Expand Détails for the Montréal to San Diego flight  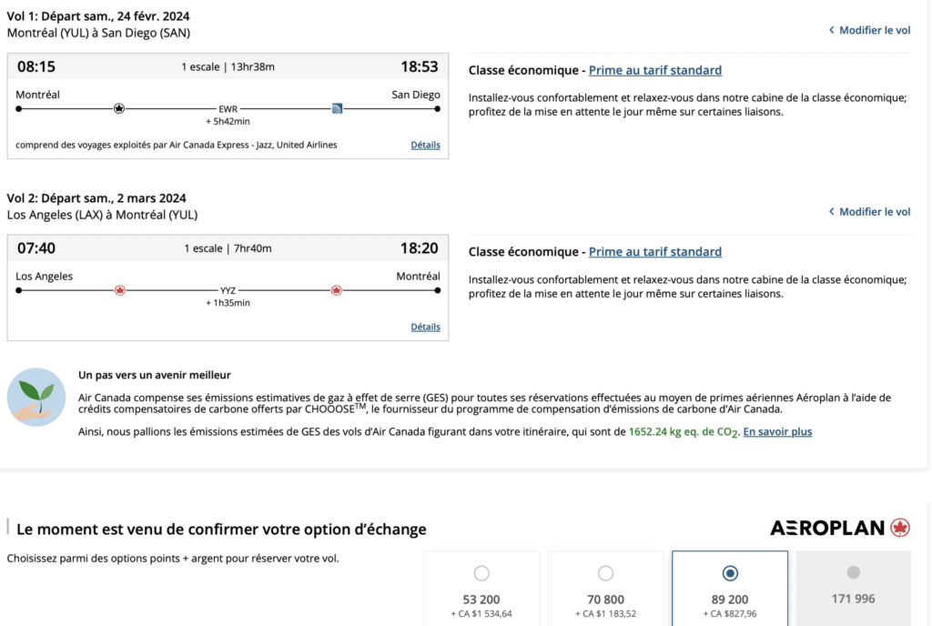(x=425, y=145)
